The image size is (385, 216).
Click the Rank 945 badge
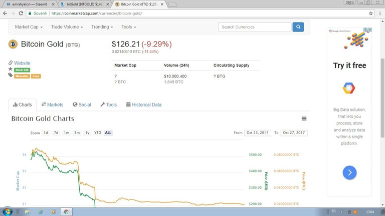(x=22, y=70)
